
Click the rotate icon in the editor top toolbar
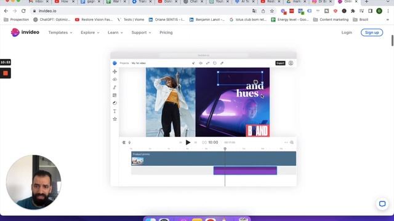tap(215, 63)
